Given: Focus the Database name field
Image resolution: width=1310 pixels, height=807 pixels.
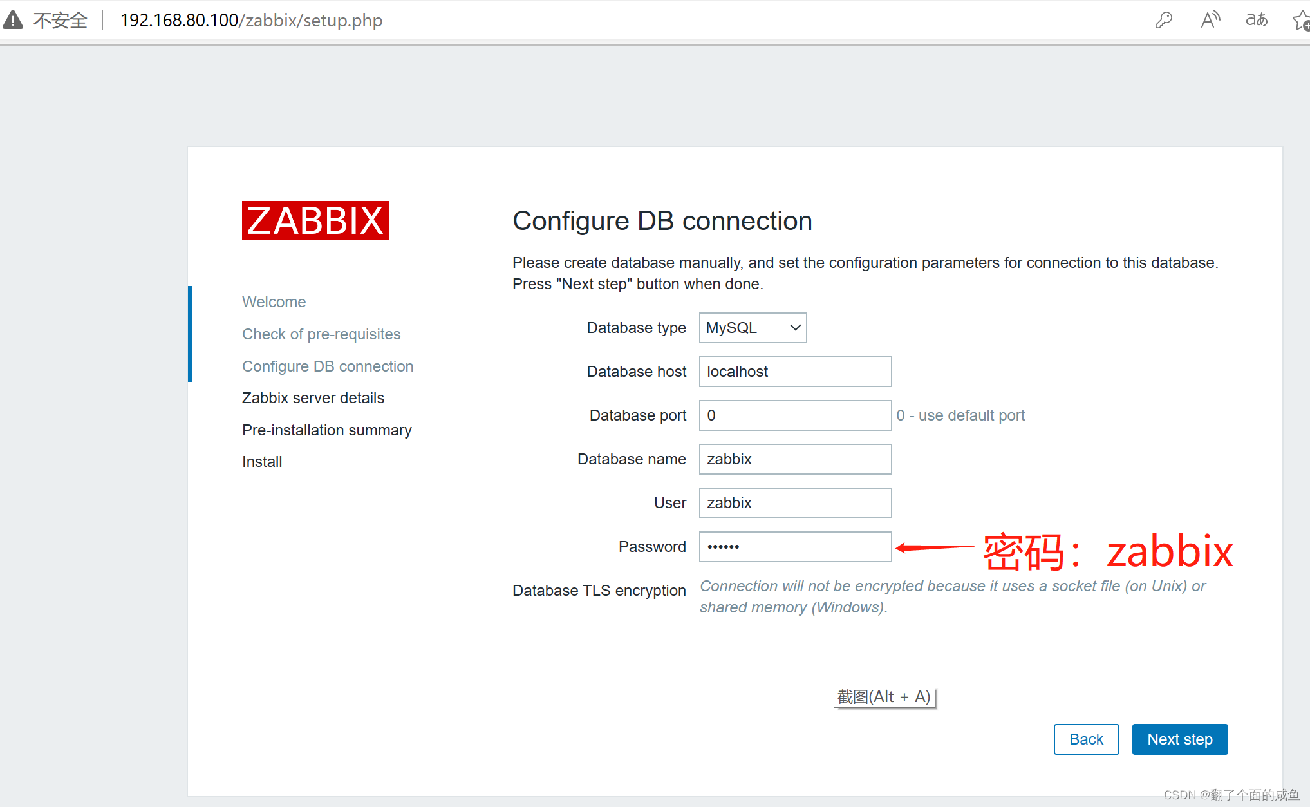Looking at the screenshot, I should pos(795,459).
